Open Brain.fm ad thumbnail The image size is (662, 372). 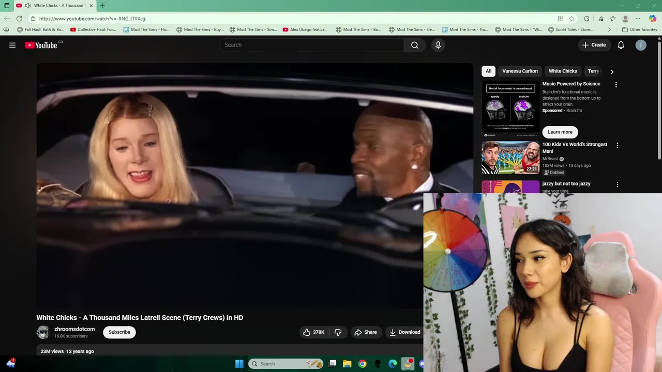point(510,109)
